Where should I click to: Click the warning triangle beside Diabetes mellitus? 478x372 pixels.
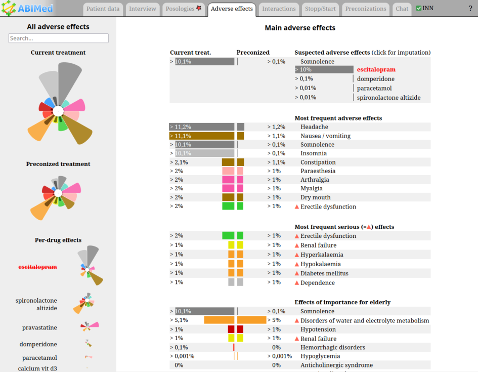click(x=296, y=273)
